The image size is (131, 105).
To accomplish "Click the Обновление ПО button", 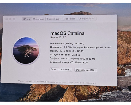I will [86, 70].
